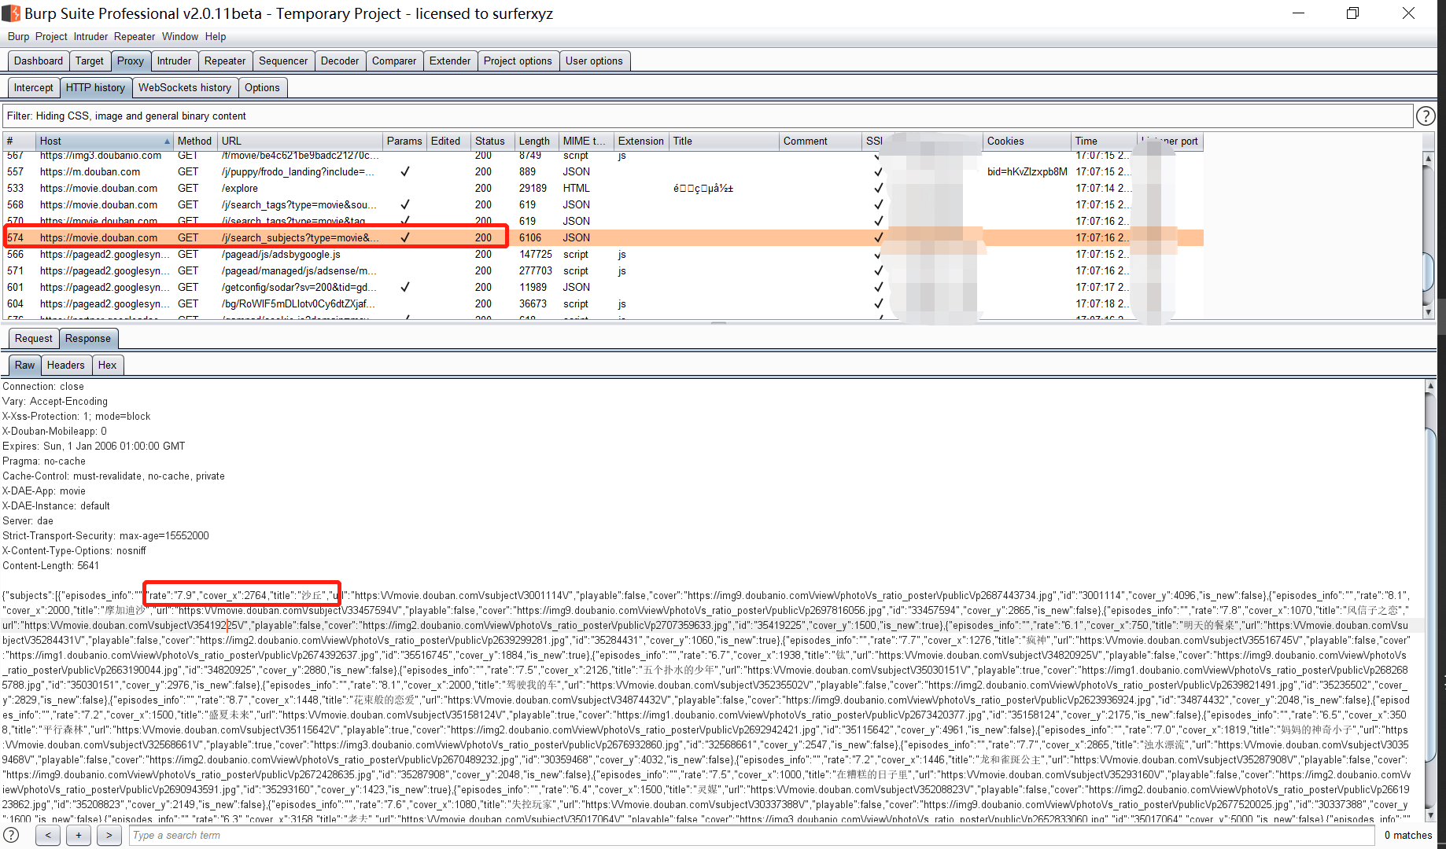Screen dimensions: 1446x849
Task: Sort history by Extension column header
Action: pyautogui.click(x=641, y=141)
